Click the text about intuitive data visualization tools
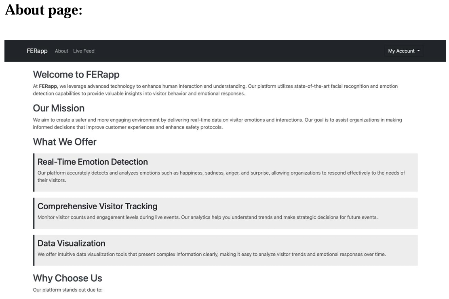Image resolution: width=449 pixels, height=299 pixels. click(x=212, y=254)
